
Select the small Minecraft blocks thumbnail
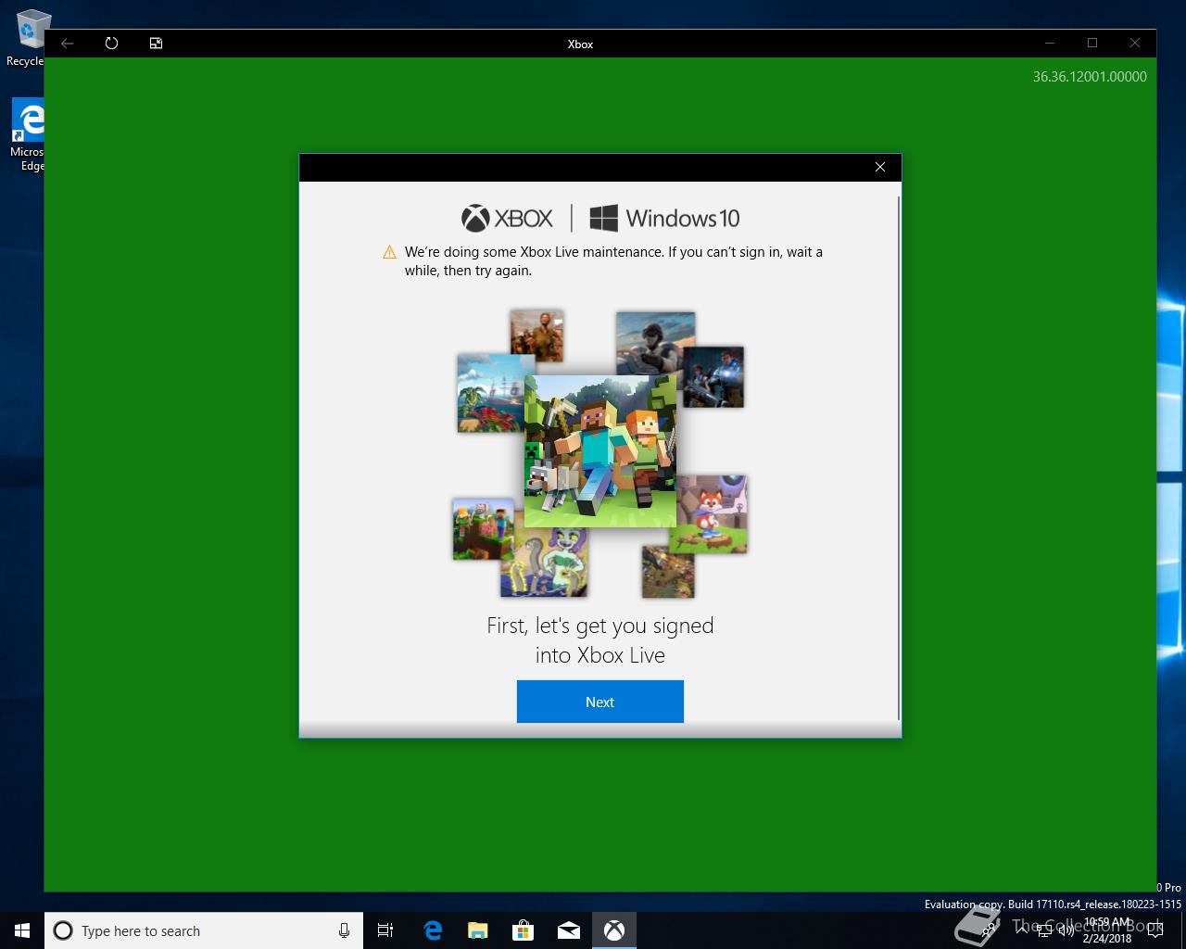point(483,529)
